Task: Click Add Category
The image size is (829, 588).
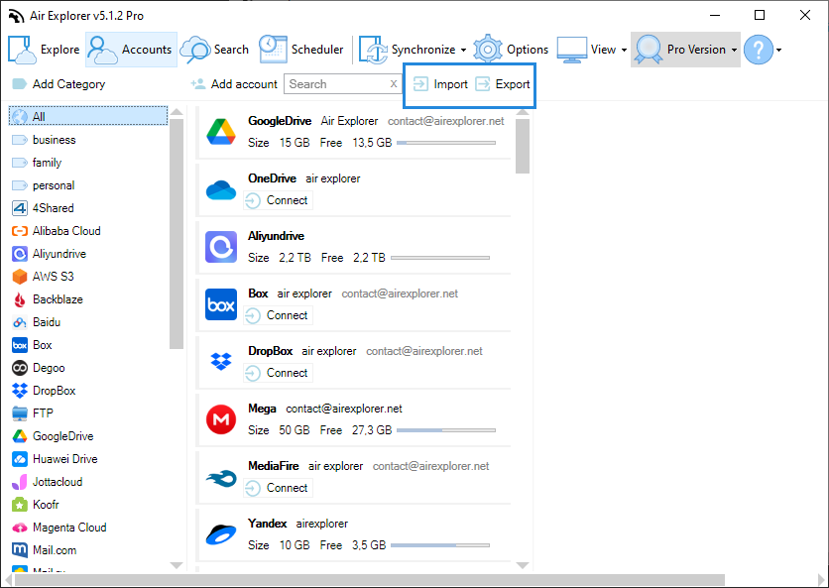Action: tap(59, 84)
